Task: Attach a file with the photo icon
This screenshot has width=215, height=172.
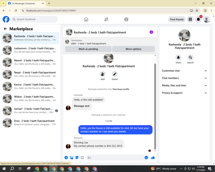Action: click(71, 158)
